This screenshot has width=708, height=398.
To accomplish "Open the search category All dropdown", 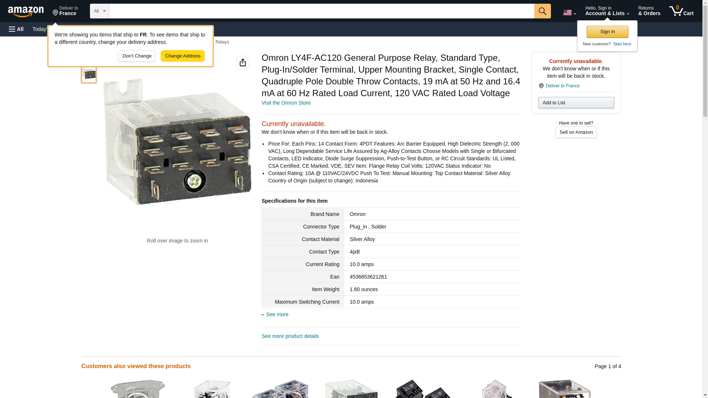I will click(x=99, y=11).
